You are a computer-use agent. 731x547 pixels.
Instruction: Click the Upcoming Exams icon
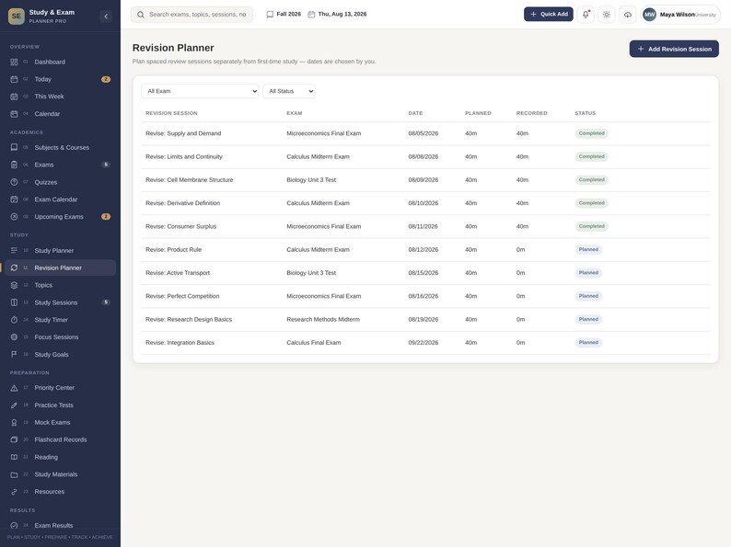coord(14,216)
